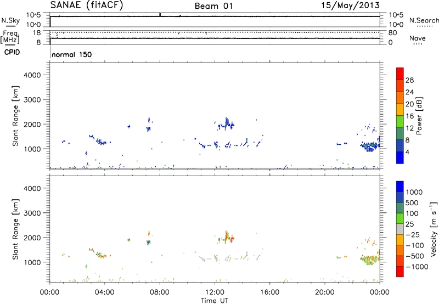This screenshot has width=439, height=304.
Task: Pick the red top segment of Power colorbar
Action: pyautogui.click(x=400, y=74)
